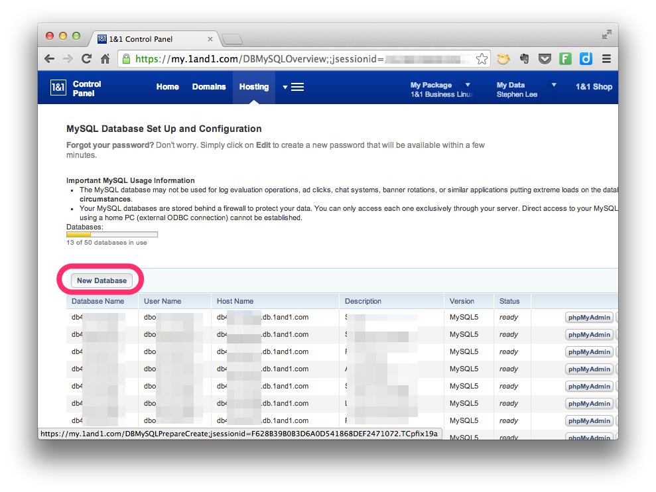The image size is (656, 492).
Task: Bookmark this page with the star icon
Action: click(482, 59)
